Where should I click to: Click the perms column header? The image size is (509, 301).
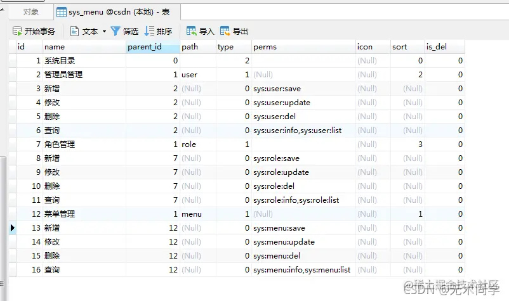click(x=304, y=47)
